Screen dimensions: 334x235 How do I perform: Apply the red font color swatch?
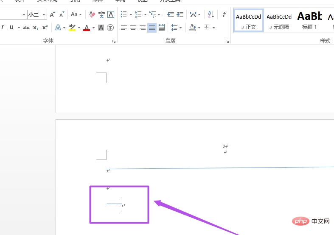[87, 28]
